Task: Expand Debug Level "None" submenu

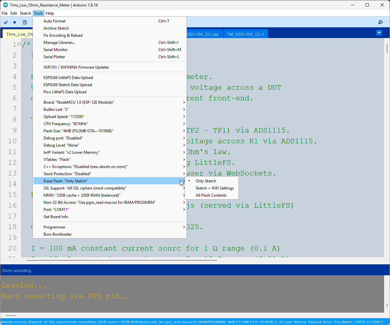Action: tap(110, 145)
